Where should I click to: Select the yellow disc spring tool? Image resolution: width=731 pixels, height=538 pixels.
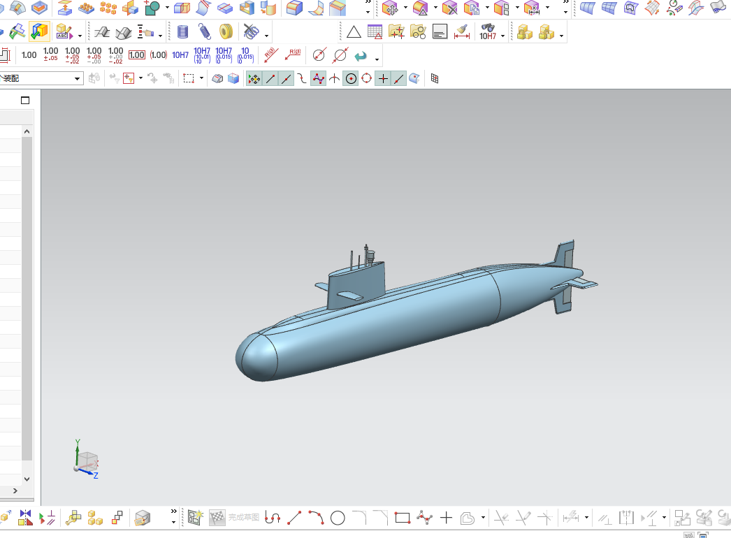226,32
